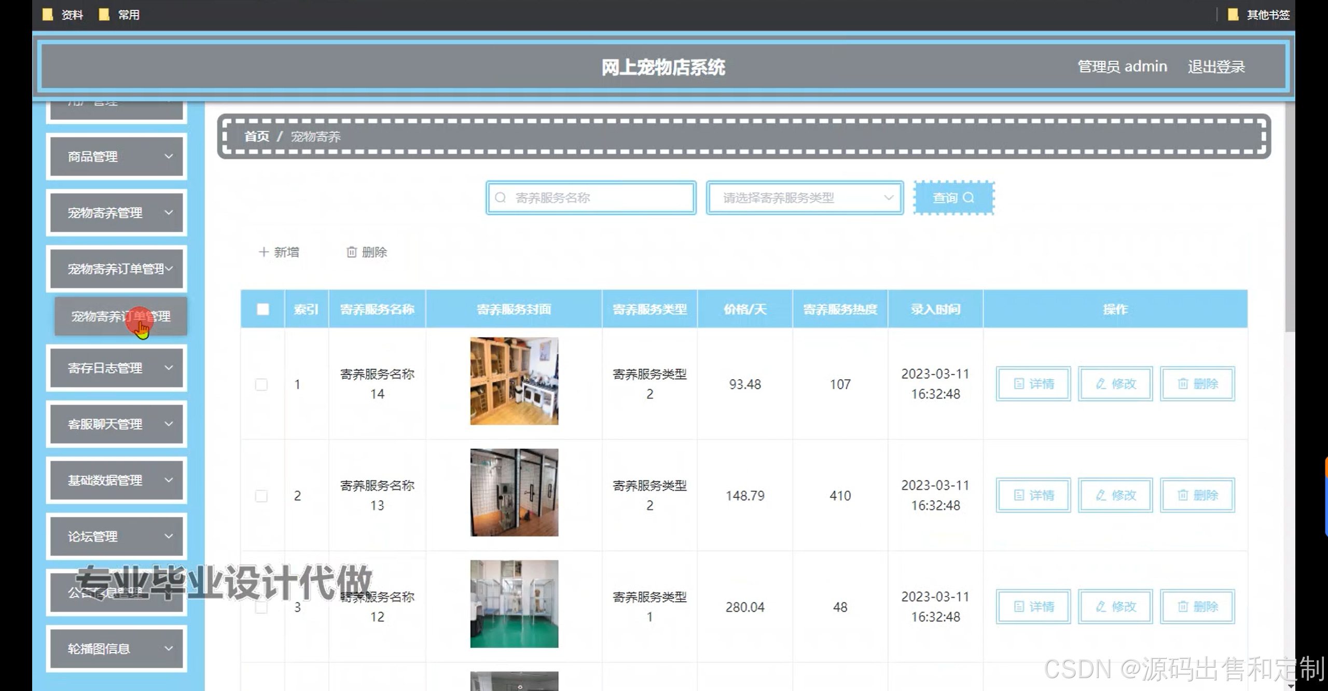The height and width of the screenshot is (691, 1328).
Task: Check the checkbox for row 2
Action: (x=261, y=496)
